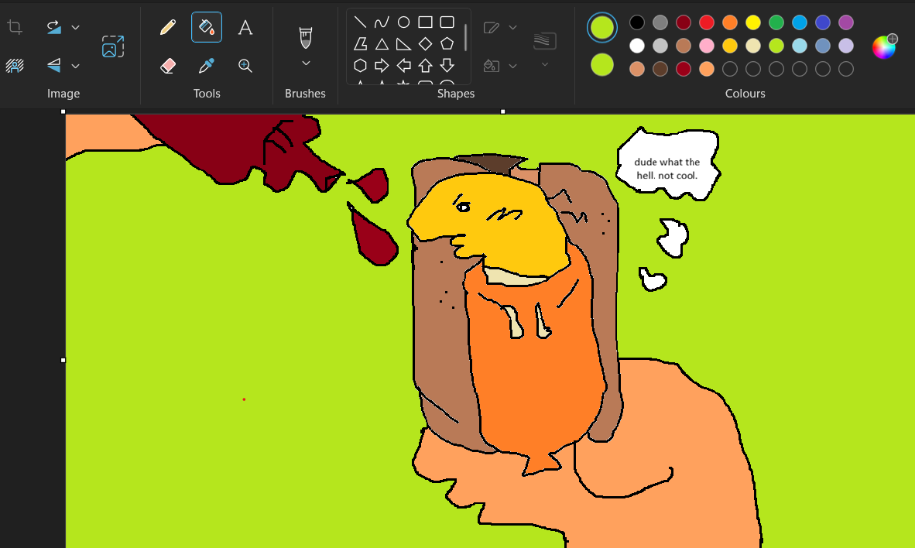Click the Remove background icon

[x=15, y=65]
